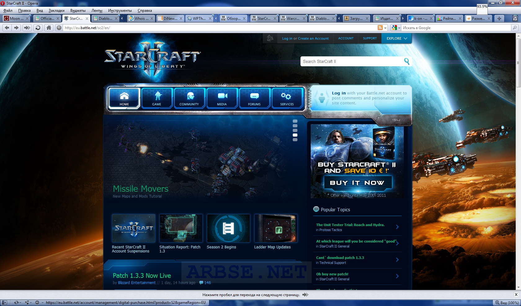Image resolution: width=521 pixels, height=306 pixels.
Task: Select the fourth slideshow indicator dot
Action: coord(295,135)
